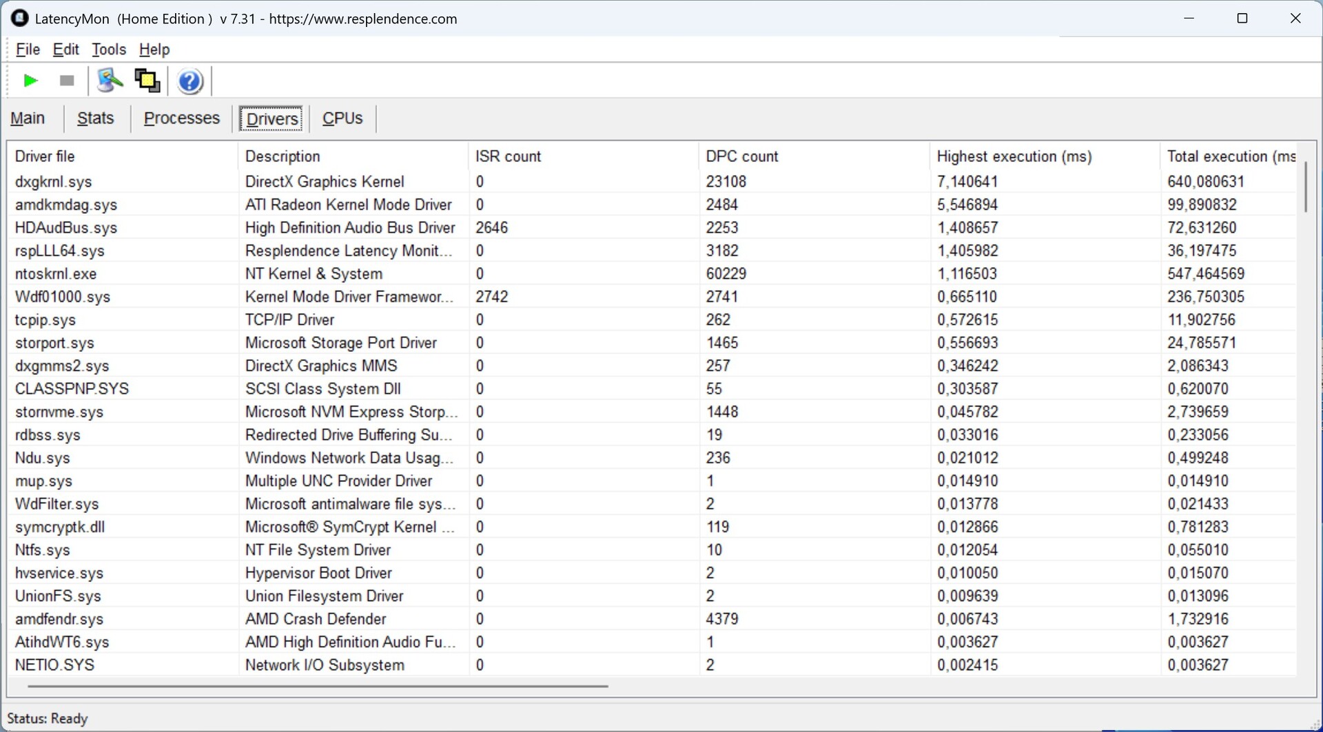Click the horizontal scrollbar below the driver list
Screen dimensions: 1323x732
[x=317, y=686]
